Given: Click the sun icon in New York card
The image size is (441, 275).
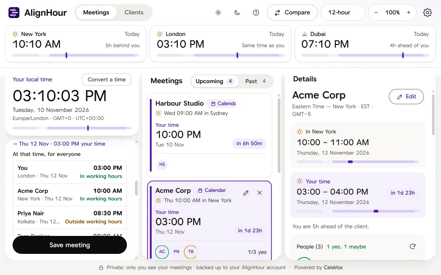Looking at the screenshot, I should pos(15,34).
